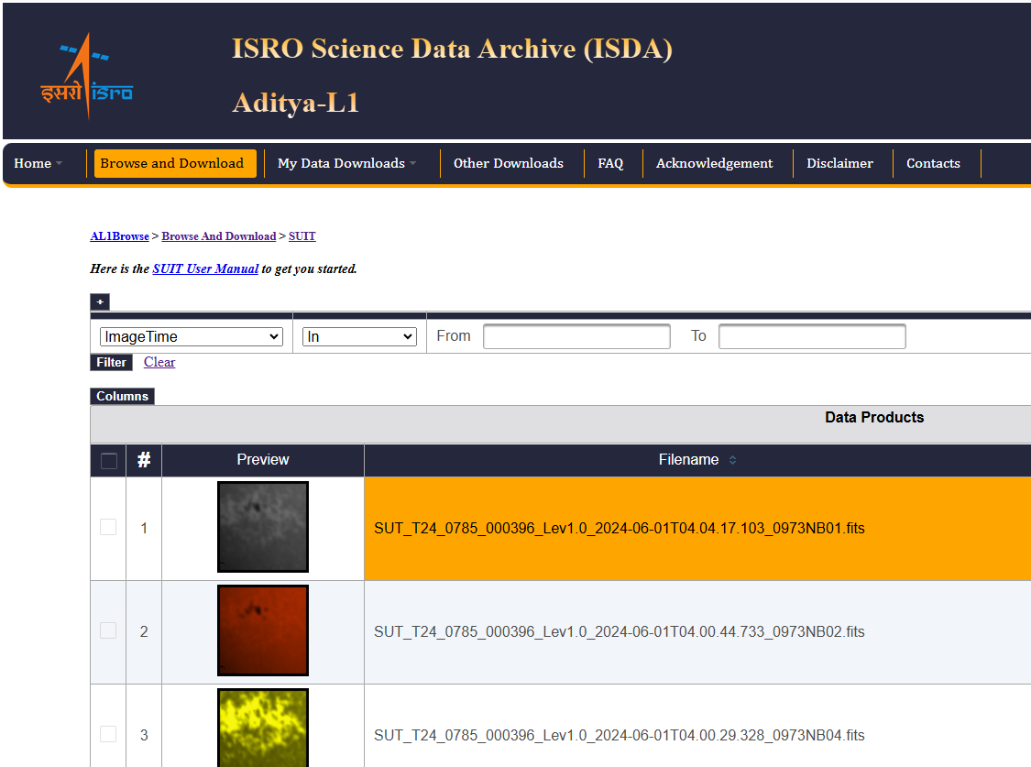
Task: Click the Data Products header
Action: tap(874, 417)
